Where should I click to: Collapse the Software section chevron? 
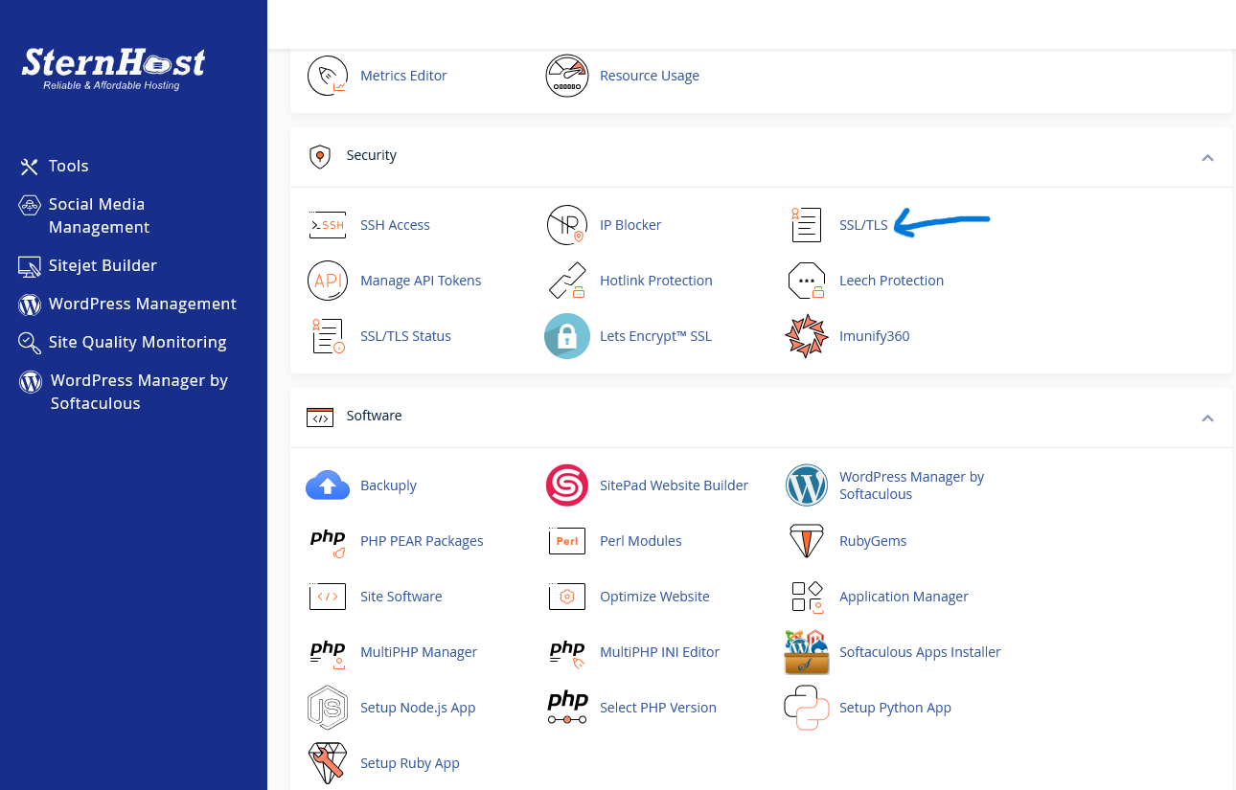[x=1207, y=418]
